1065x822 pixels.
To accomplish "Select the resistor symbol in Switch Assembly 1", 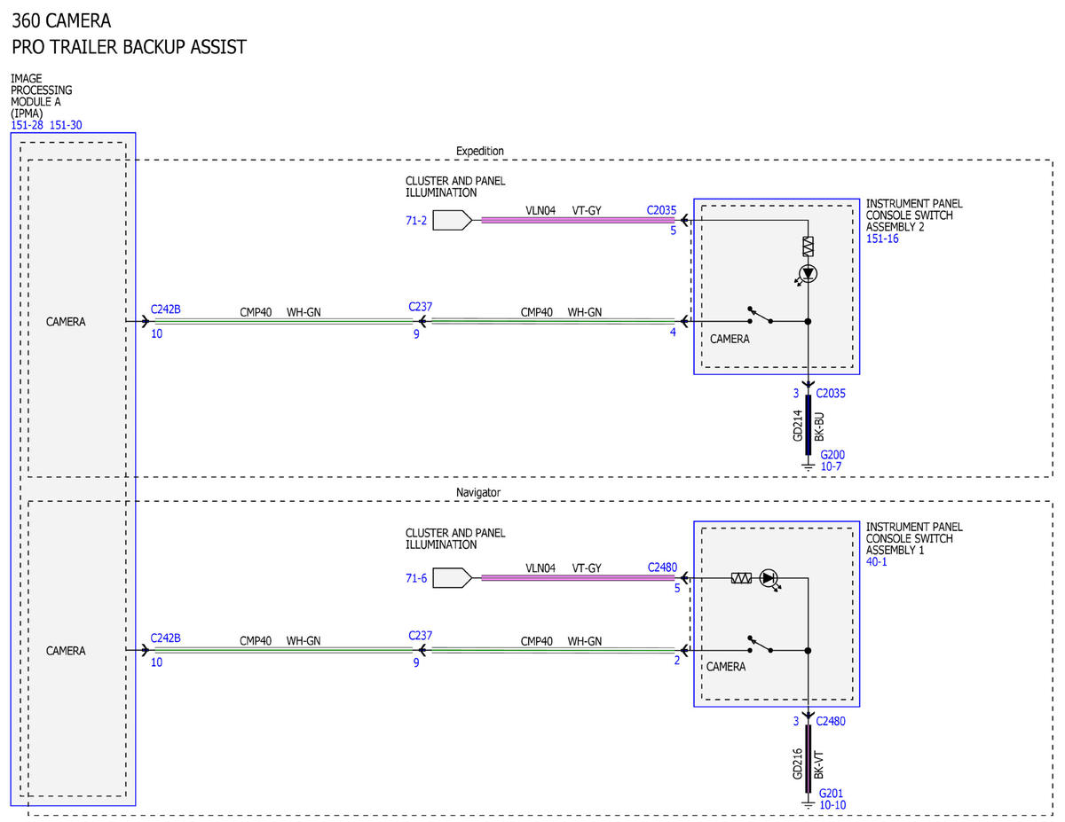I will click(x=741, y=578).
